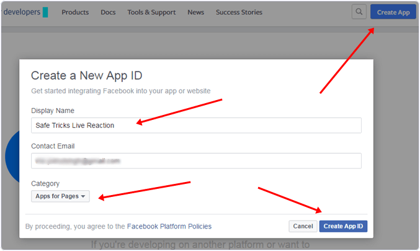Open Success Stories page
Image resolution: width=420 pixels, height=251 pixels.
239,12
